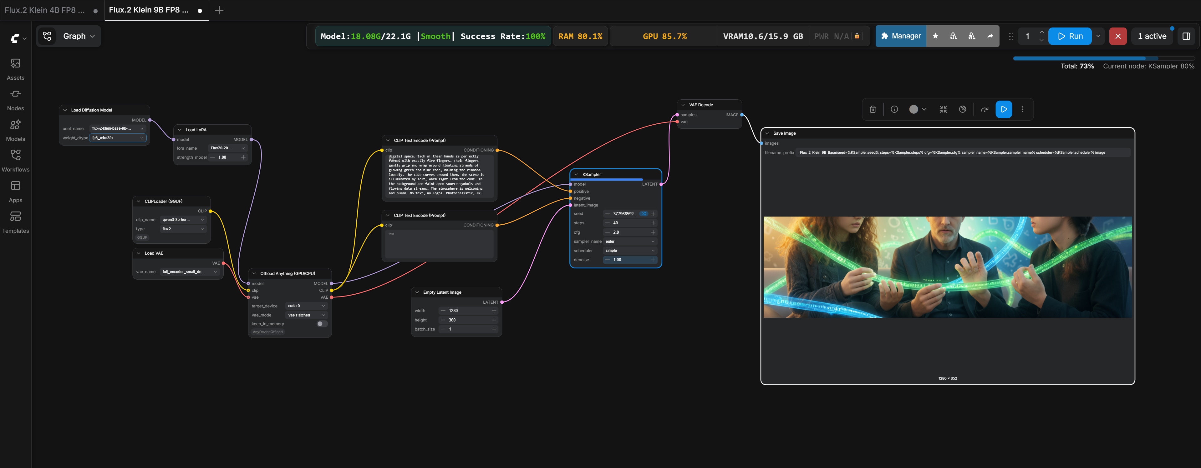
Task: Open the Nodes library sidebar
Action: 15,100
